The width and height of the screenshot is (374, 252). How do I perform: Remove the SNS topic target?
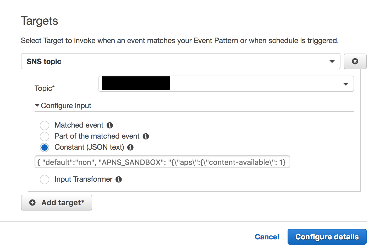pos(355,61)
